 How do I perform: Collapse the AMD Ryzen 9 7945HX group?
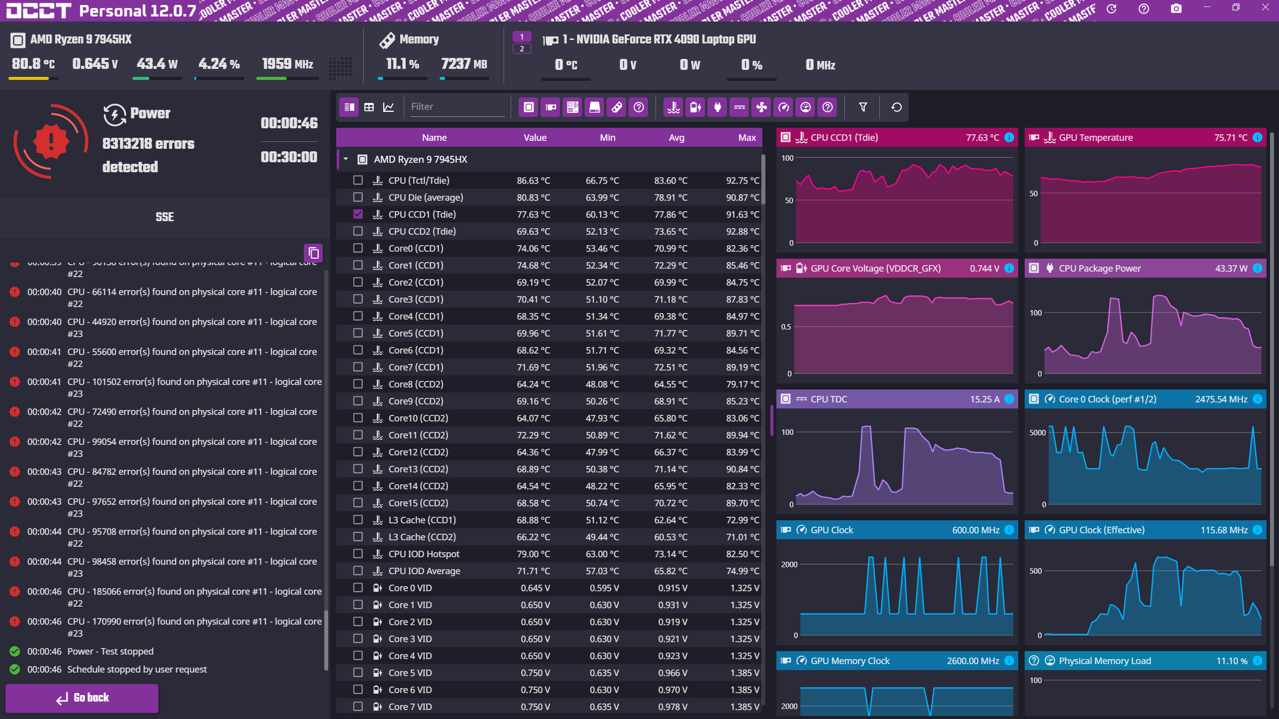(346, 159)
